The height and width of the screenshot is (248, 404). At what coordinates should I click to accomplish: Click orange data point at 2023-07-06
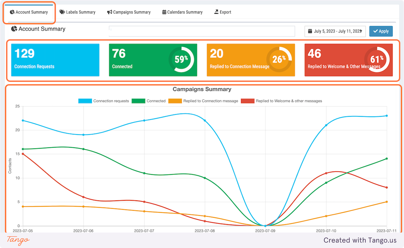pos(83,206)
